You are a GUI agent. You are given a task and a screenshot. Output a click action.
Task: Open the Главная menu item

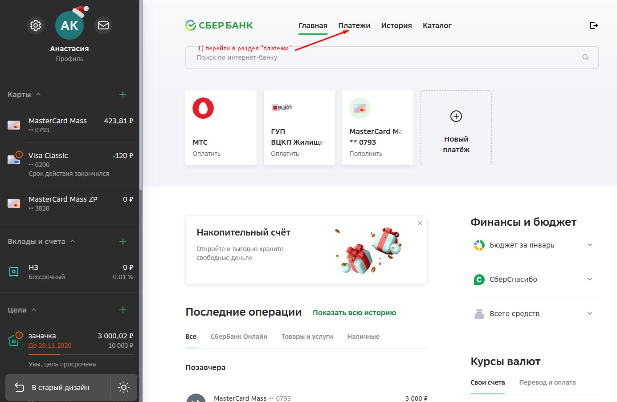point(313,25)
